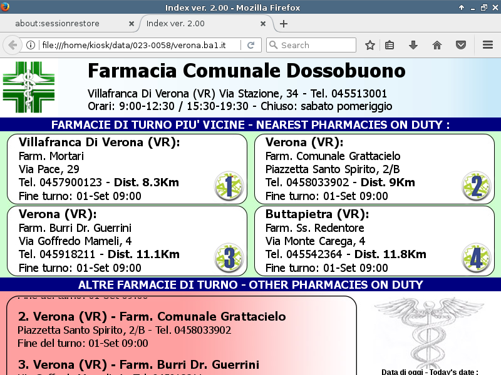Click the number 3 pharmacy badge
Image resolution: width=501 pixels, height=375 pixels.
[229, 257]
